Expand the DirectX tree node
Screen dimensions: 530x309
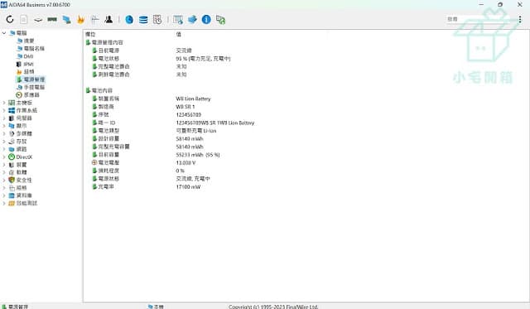tap(4, 157)
